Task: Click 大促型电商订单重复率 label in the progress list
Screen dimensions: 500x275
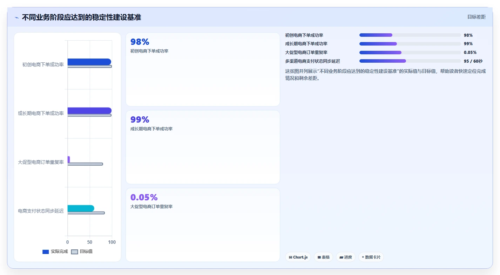Action: [x=306, y=53]
